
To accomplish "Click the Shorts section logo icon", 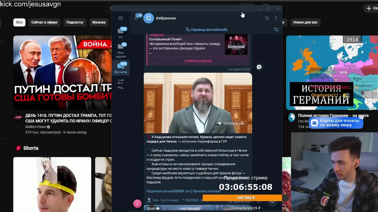I will point(18,148).
